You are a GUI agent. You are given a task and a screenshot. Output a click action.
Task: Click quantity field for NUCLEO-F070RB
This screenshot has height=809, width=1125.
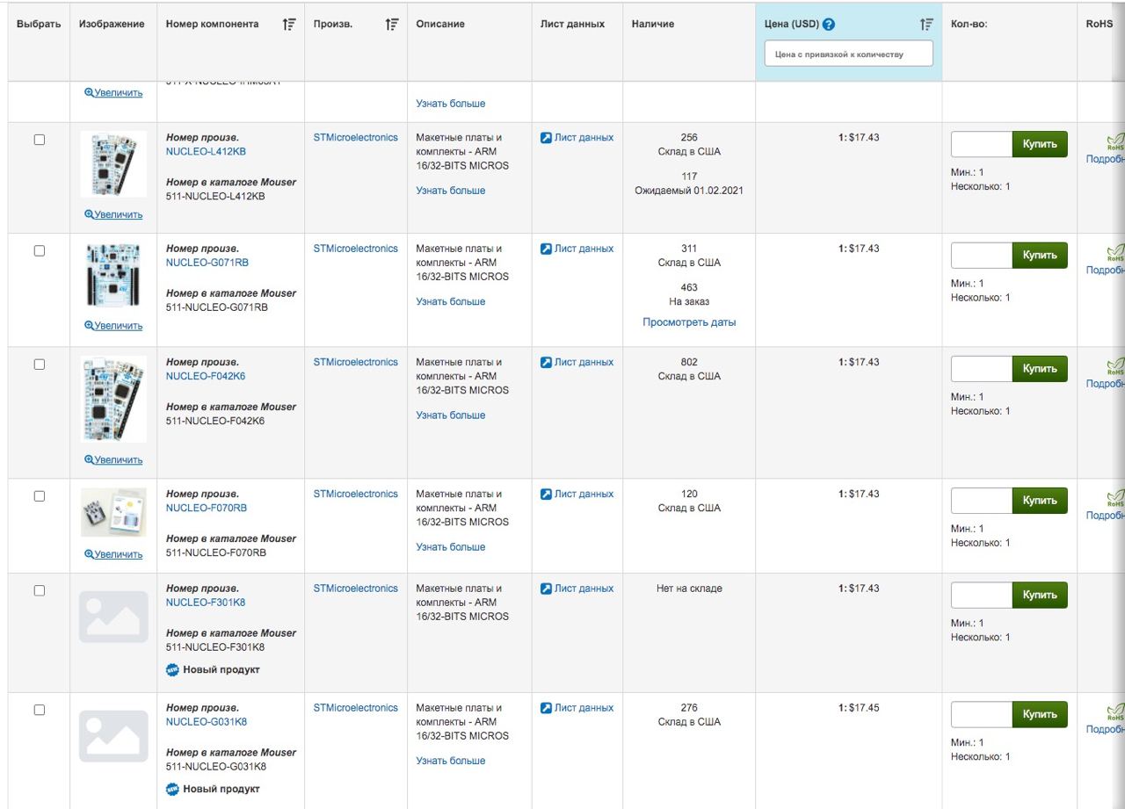[982, 501]
